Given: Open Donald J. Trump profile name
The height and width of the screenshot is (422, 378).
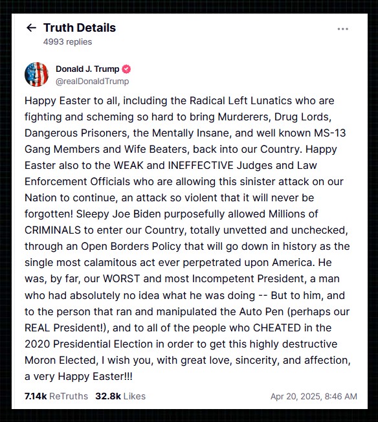Looking at the screenshot, I should pos(87,69).
